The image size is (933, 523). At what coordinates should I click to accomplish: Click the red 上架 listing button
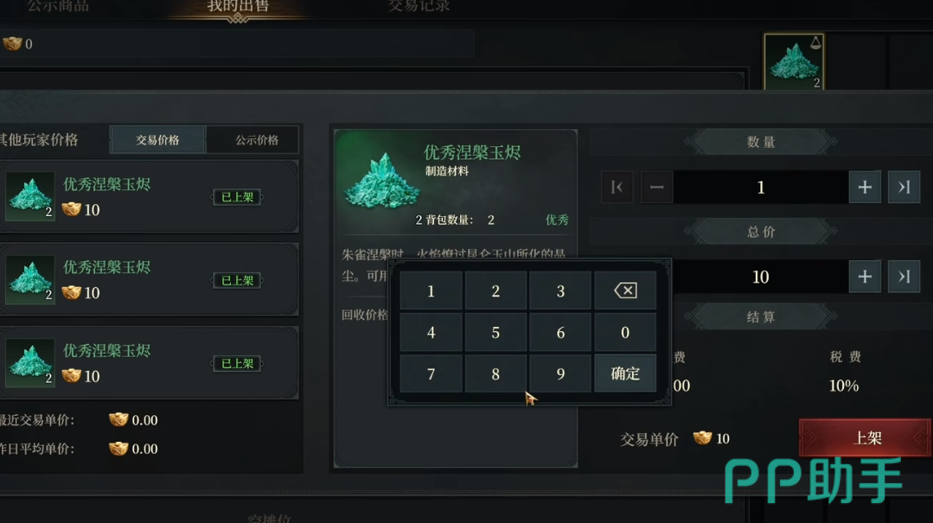(866, 438)
